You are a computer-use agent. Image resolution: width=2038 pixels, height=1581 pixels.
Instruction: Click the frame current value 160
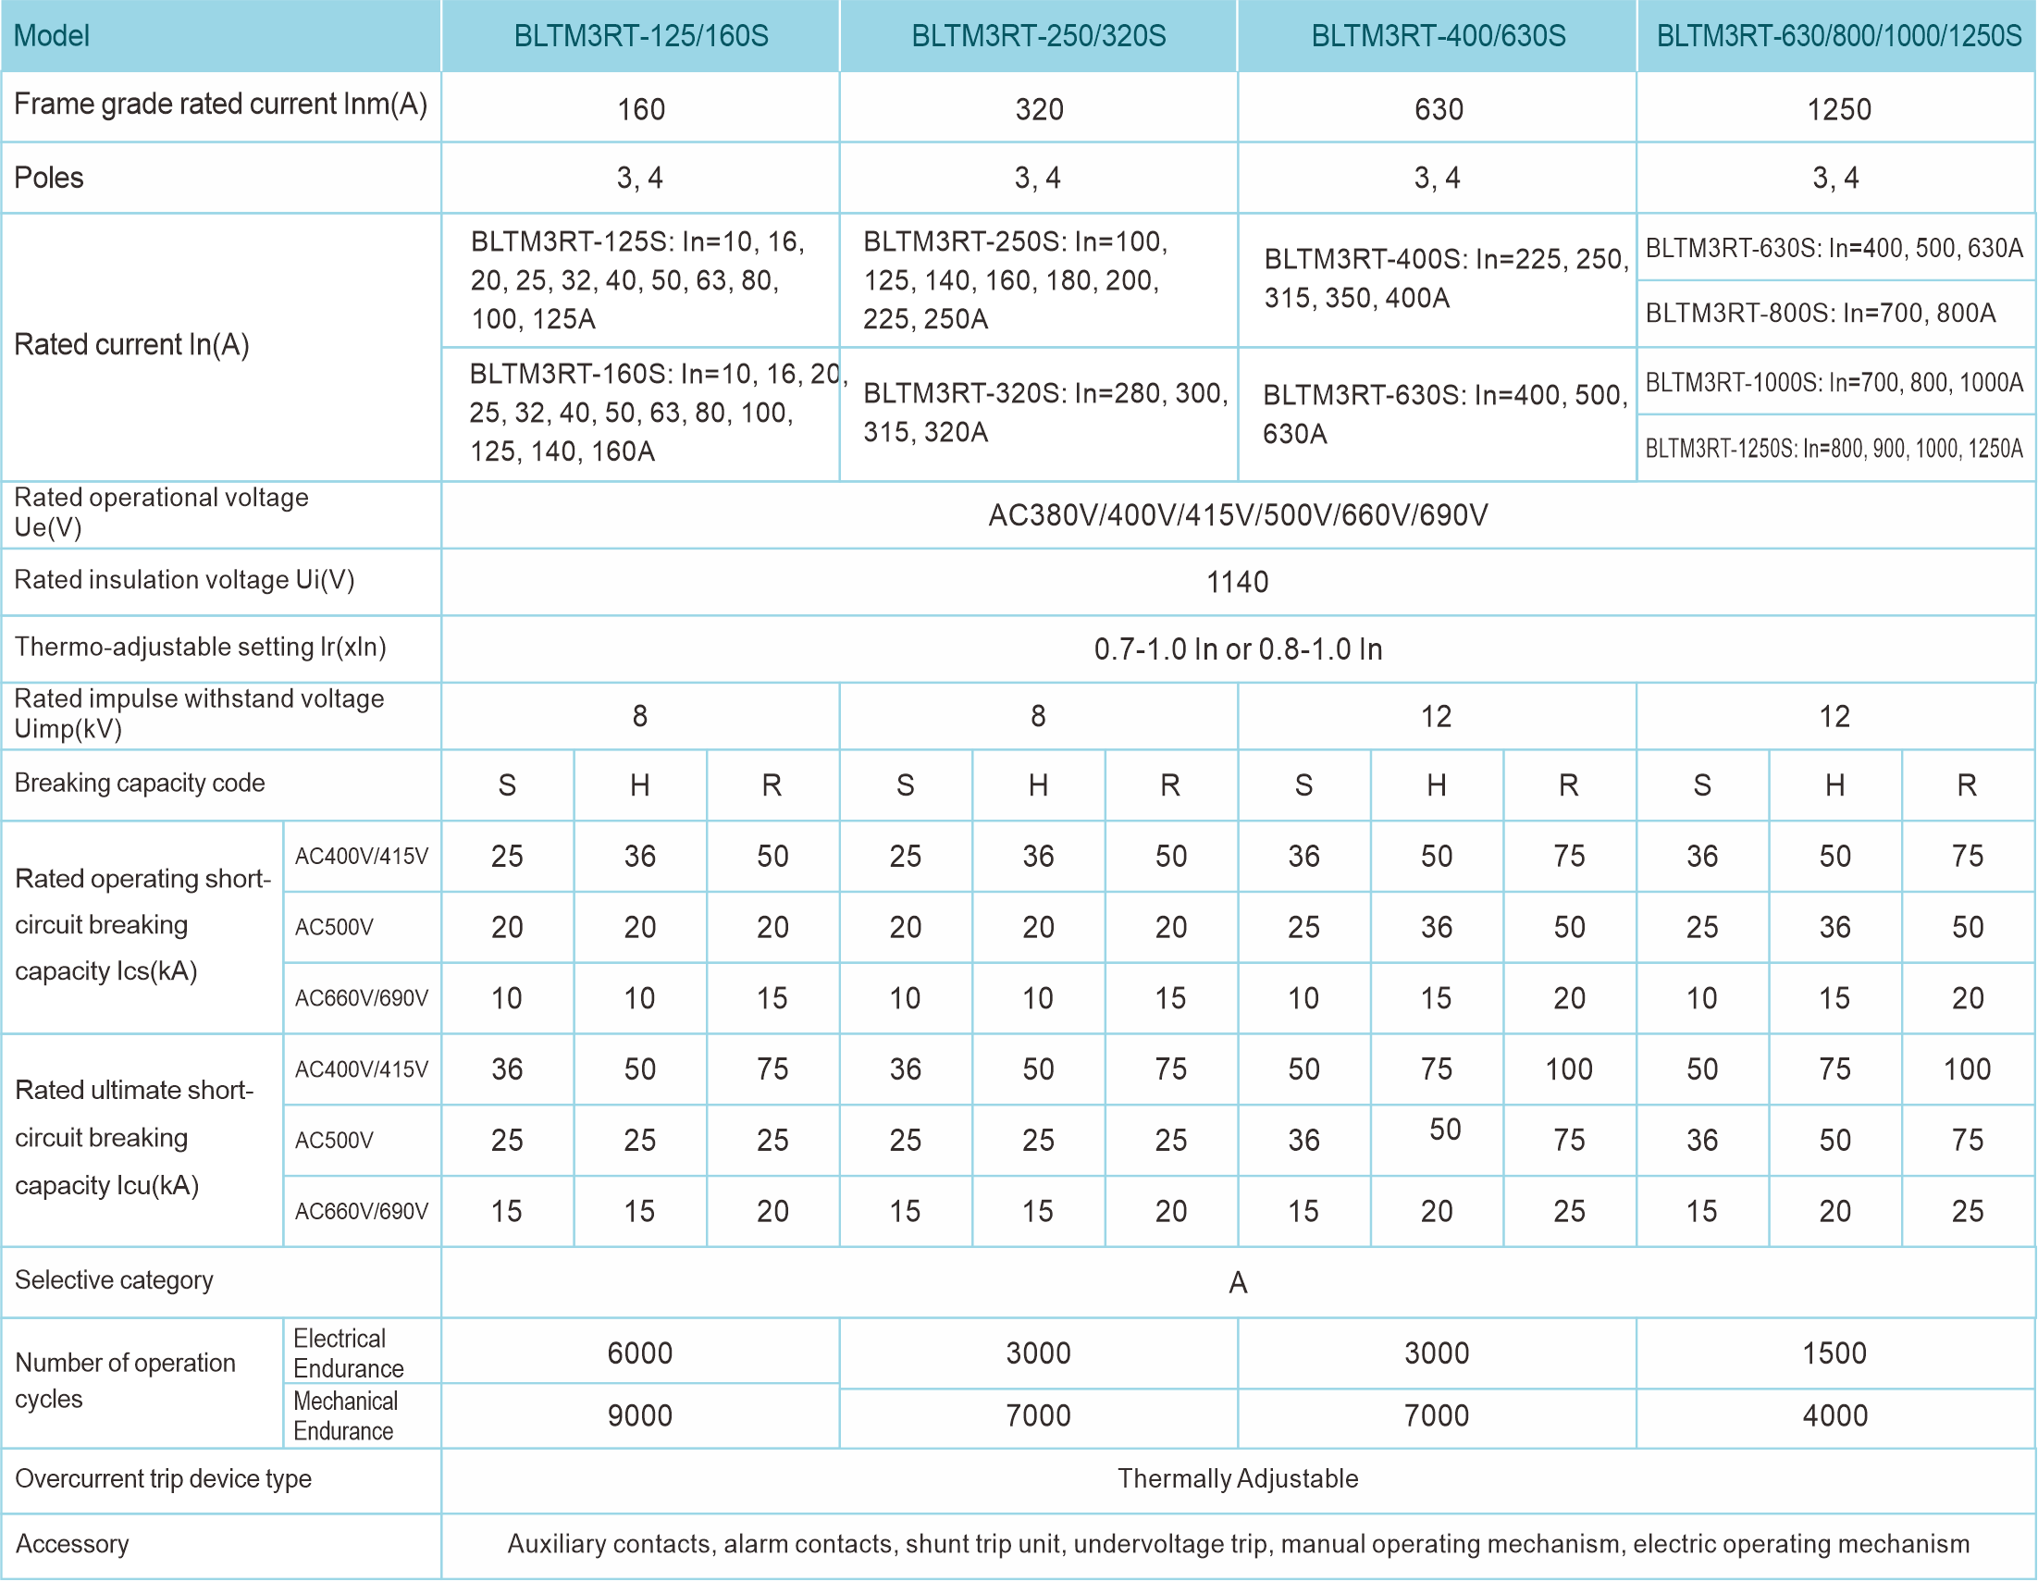641,109
